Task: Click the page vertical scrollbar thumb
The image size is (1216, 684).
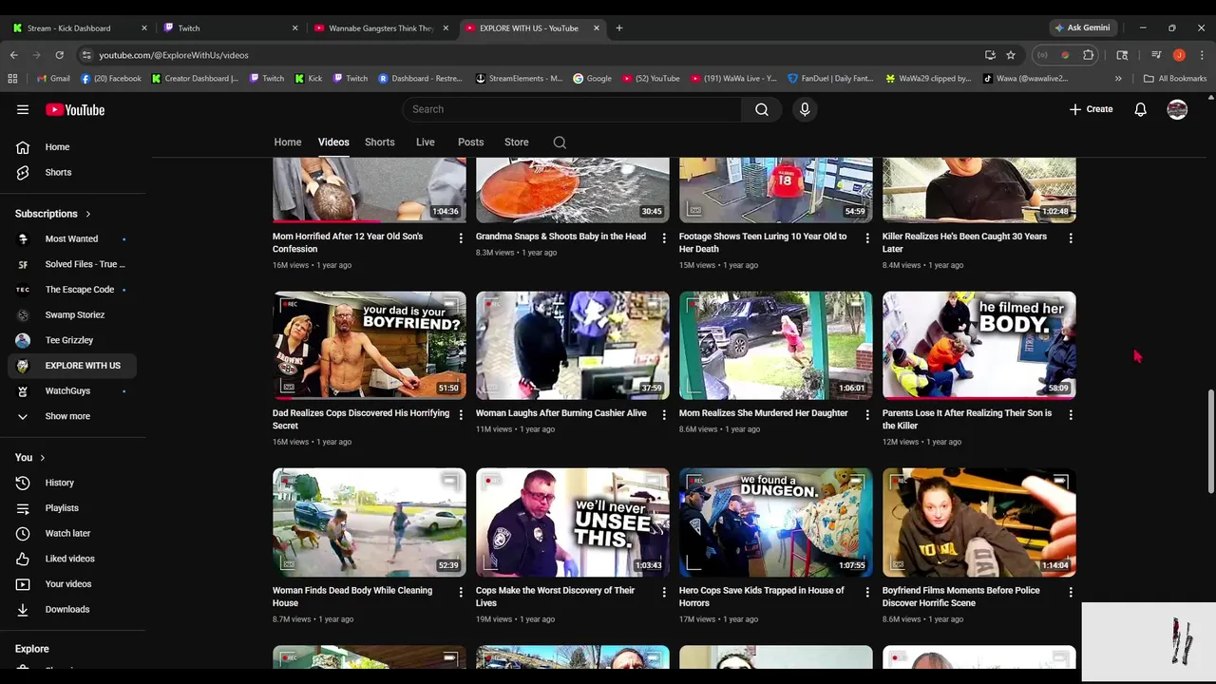Action: pos(1210,441)
